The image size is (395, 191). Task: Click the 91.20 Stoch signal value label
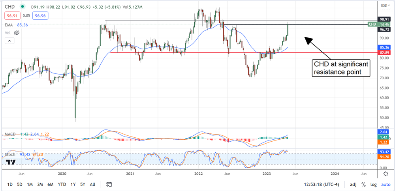pos(384,157)
